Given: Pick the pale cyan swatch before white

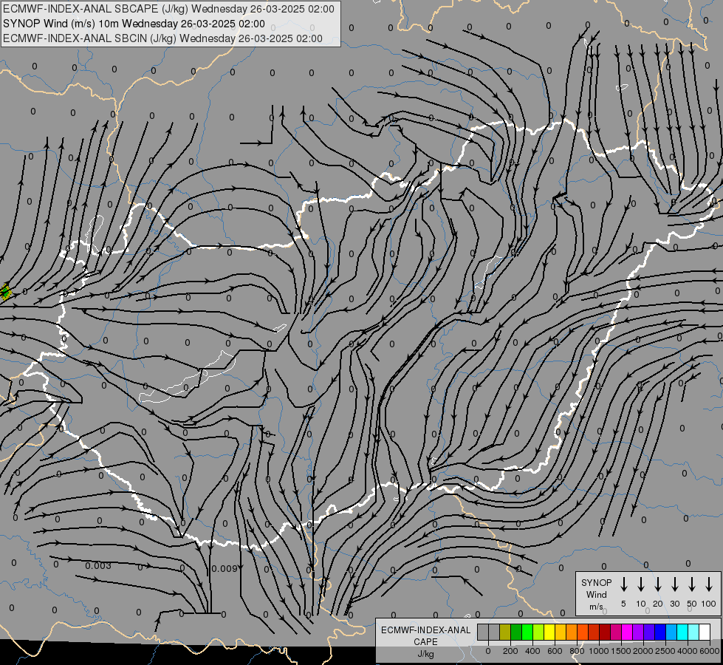Looking at the screenshot, I should pyautogui.click(x=694, y=632).
